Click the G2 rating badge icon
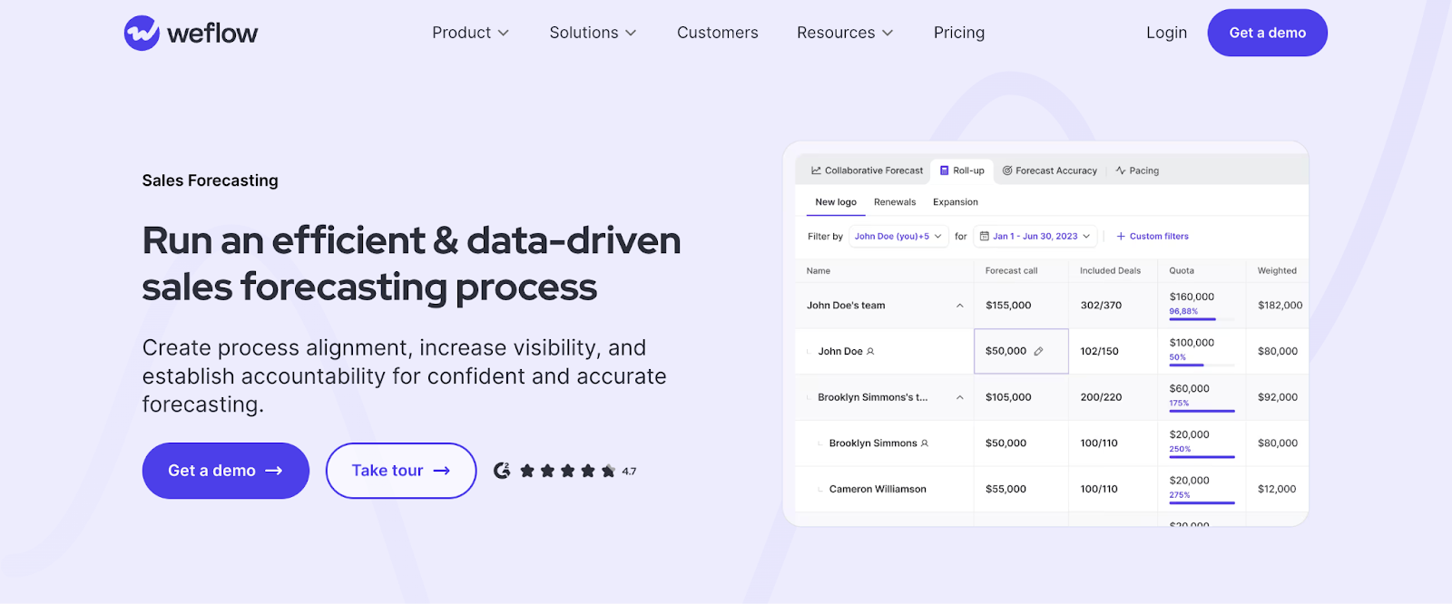Viewport: 1452px width, 604px height. [502, 471]
